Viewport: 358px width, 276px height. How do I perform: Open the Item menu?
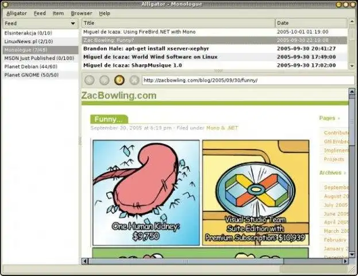pyautogui.click(x=58, y=13)
